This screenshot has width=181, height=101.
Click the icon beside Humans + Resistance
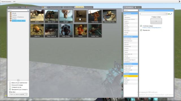click(x=11, y=17)
